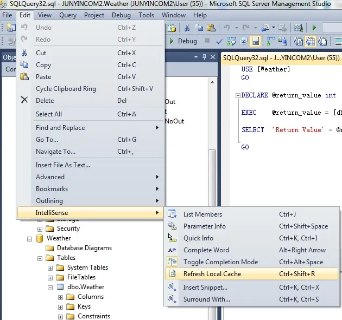
Task: Expand the Constraints folder
Action: pos(60,317)
